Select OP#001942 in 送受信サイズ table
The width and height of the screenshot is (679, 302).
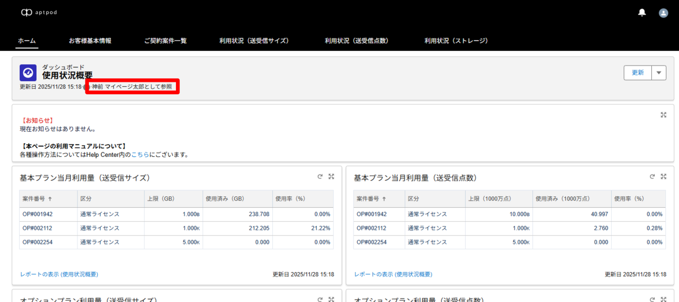click(37, 214)
